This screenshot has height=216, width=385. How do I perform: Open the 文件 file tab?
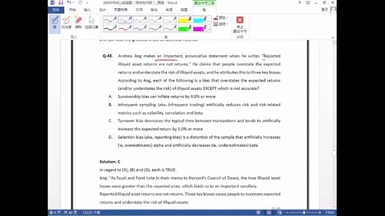tap(56, 10)
